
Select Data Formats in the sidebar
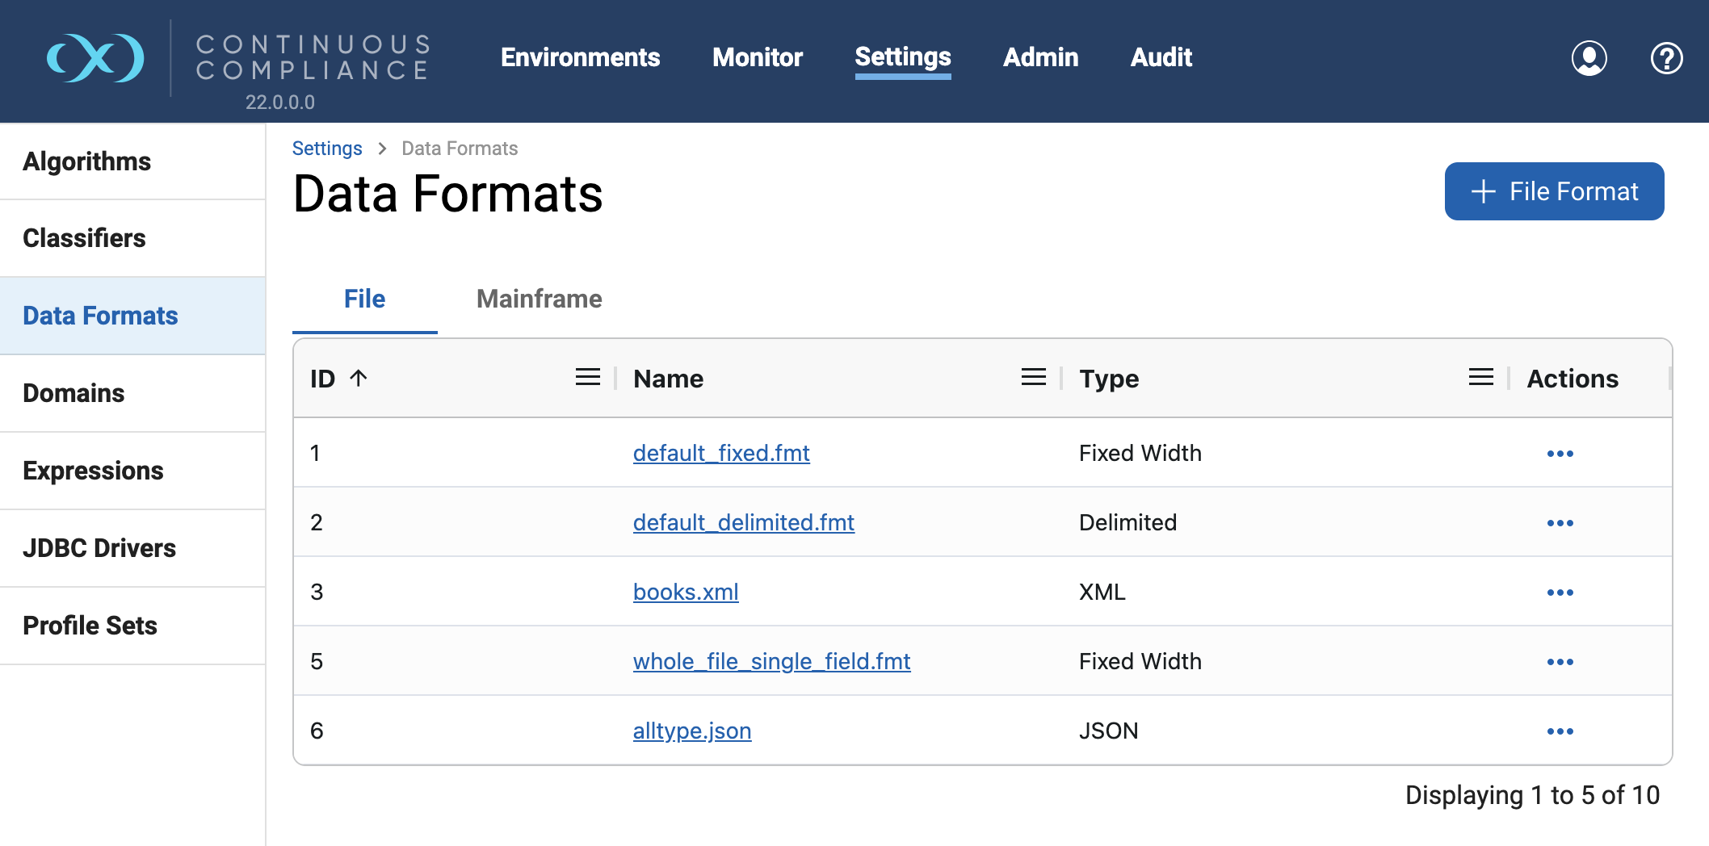(132, 316)
